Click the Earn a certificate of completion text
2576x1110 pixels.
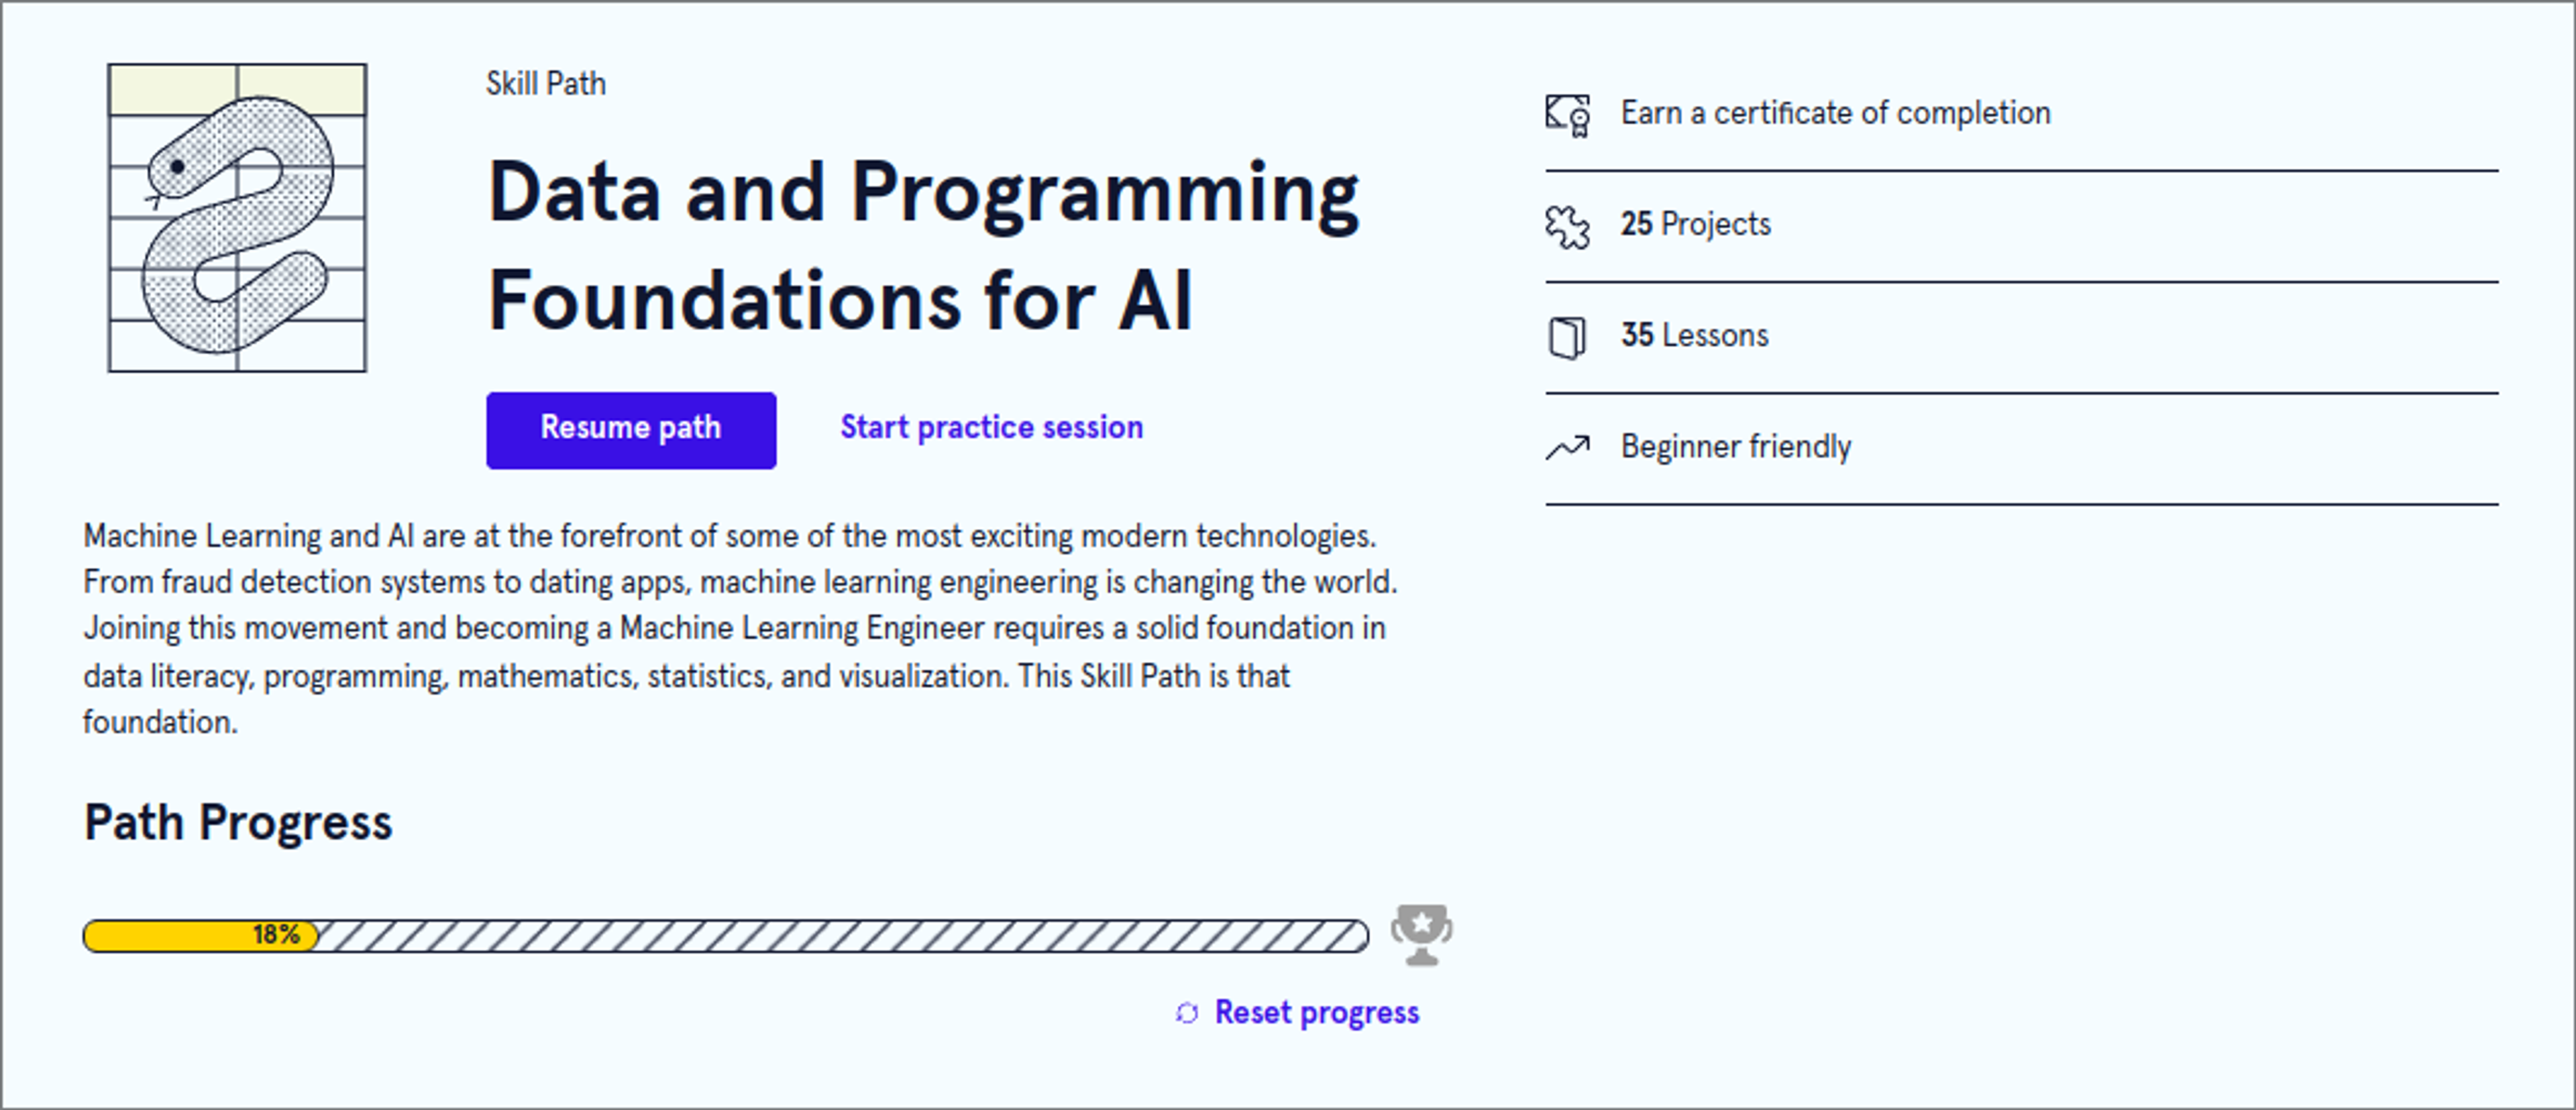(x=1835, y=114)
